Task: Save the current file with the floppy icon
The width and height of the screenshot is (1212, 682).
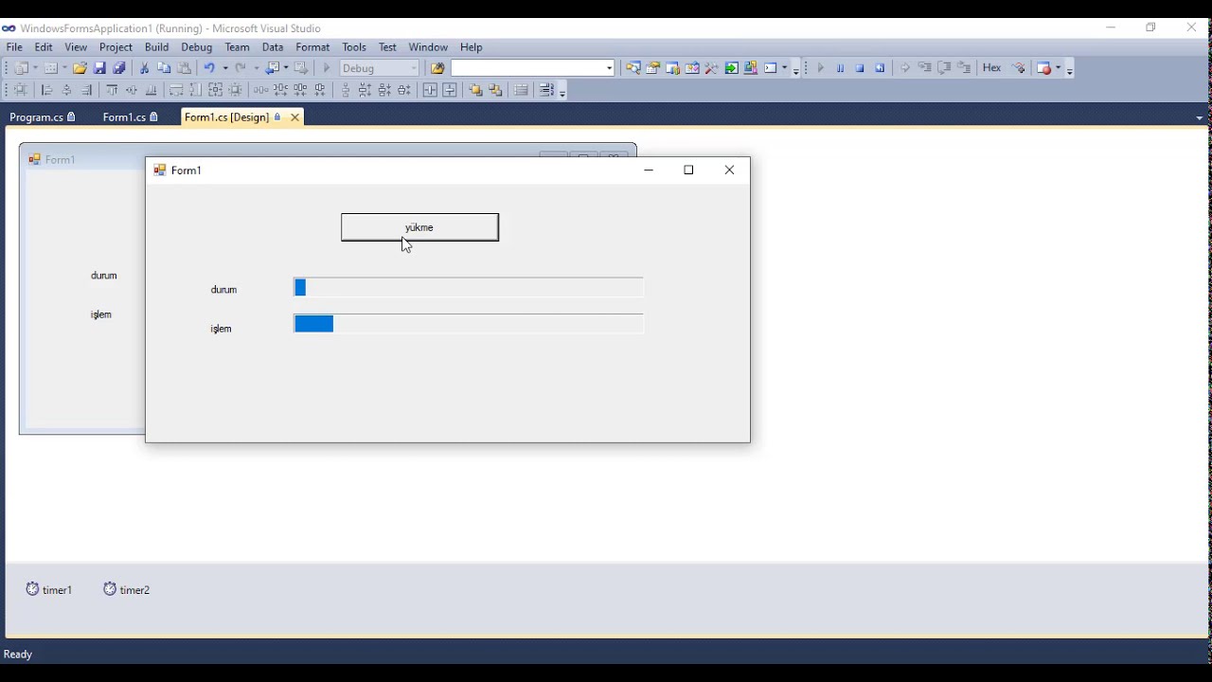Action: (x=99, y=68)
